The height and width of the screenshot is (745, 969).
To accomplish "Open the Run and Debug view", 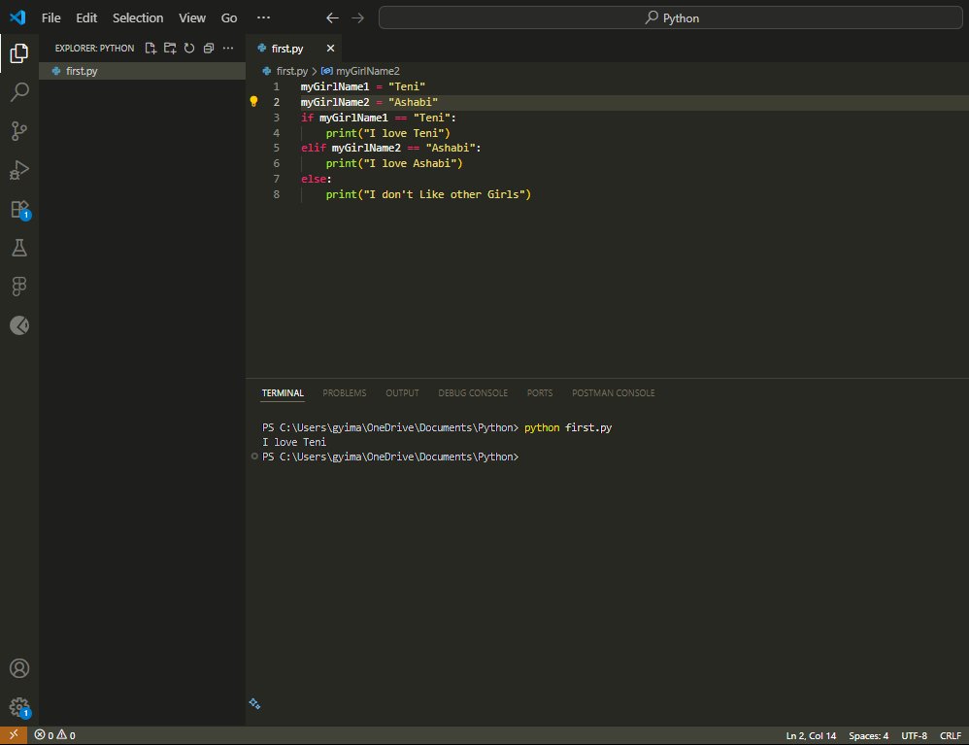I will 19,170.
